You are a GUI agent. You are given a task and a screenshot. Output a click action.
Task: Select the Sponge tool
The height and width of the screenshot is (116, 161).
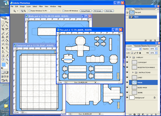click(x=7, y=44)
